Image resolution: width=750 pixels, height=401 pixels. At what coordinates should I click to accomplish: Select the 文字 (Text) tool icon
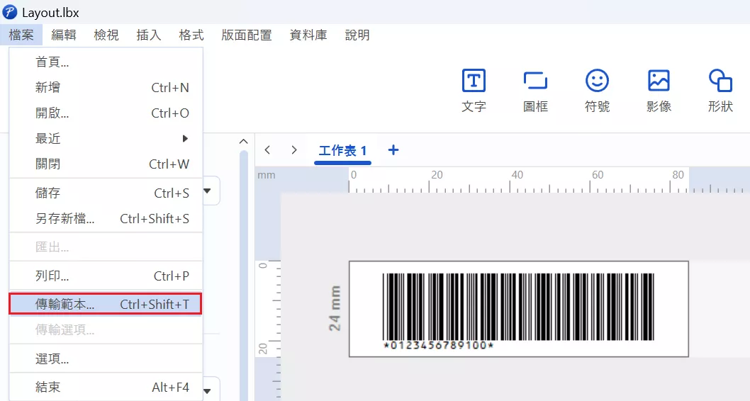tap(474, 81)
